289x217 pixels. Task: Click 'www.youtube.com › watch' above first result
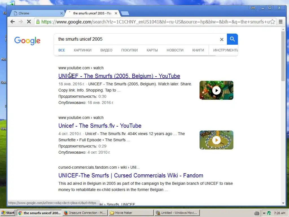[x=81, y=68]
